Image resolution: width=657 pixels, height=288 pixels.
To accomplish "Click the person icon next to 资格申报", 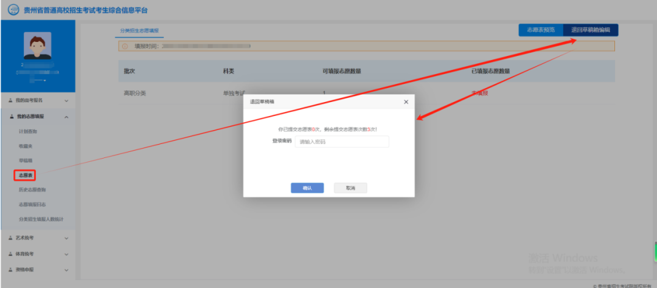I will point(11,269).
